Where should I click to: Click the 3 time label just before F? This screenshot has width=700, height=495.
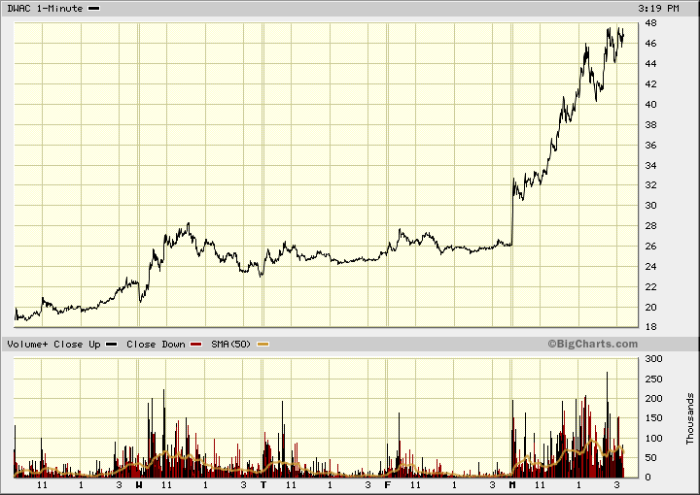coord(367,484)
